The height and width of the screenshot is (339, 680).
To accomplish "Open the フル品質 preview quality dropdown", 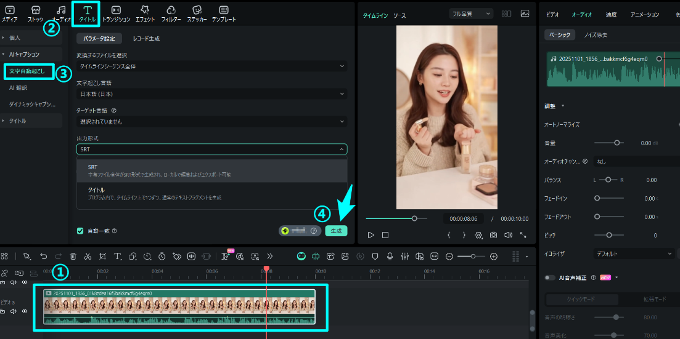I will click(471, 14).
